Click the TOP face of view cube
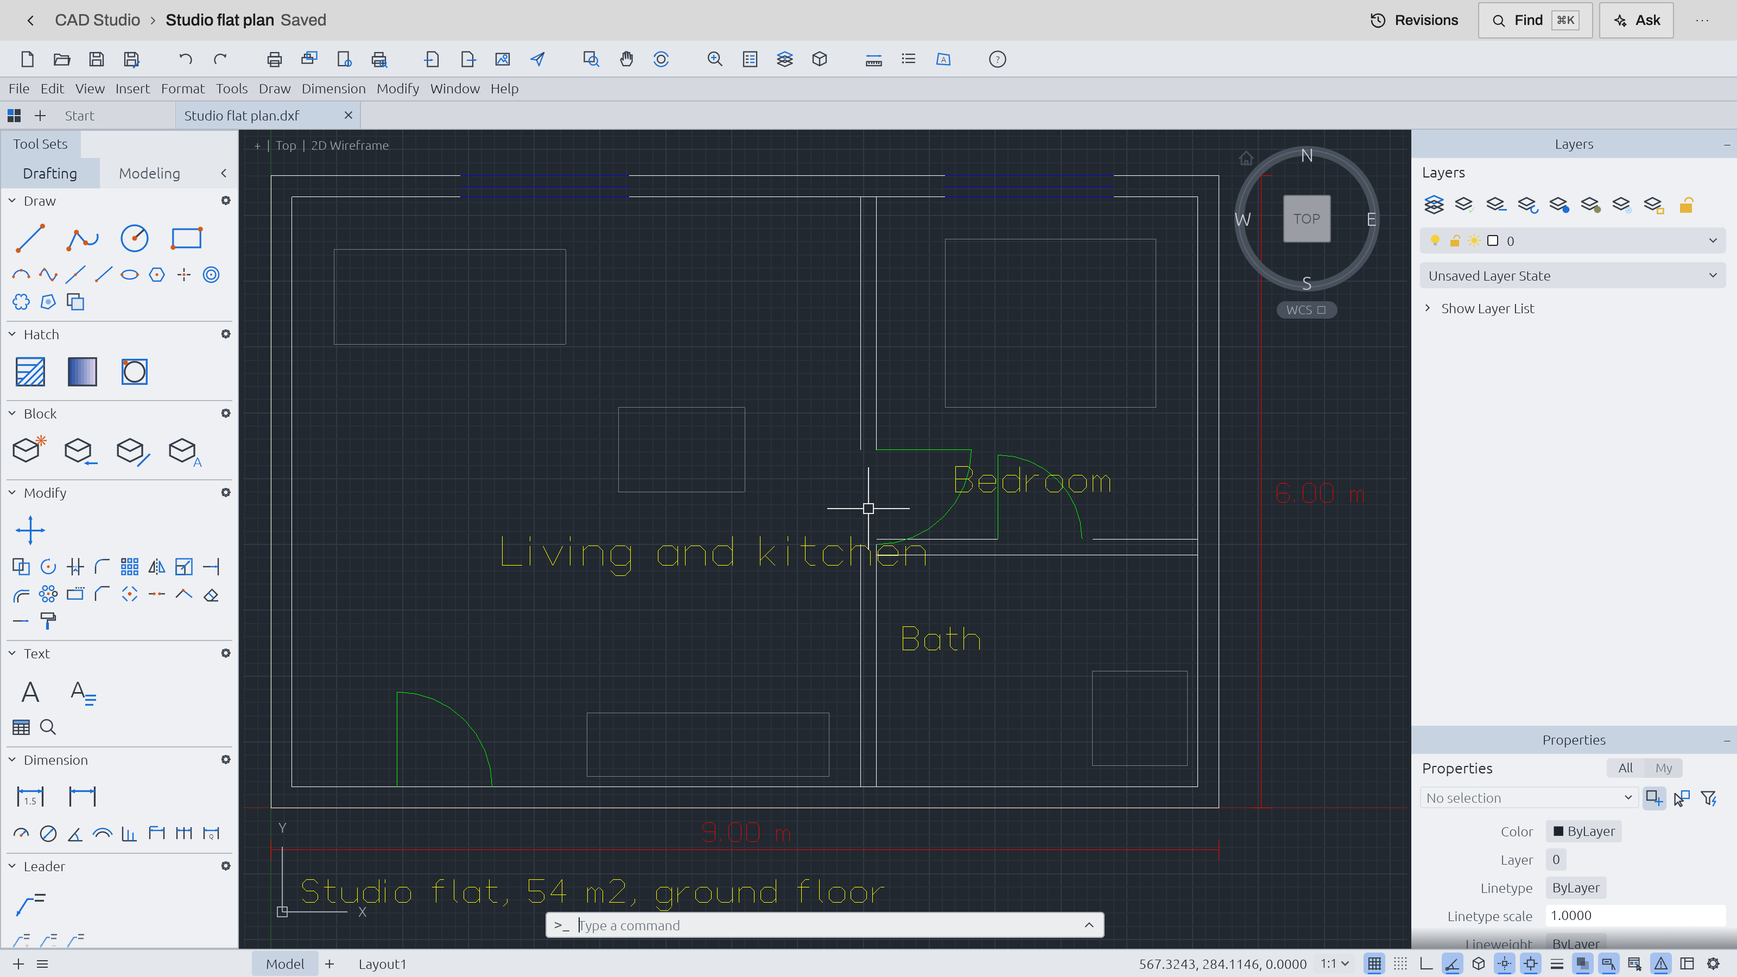1737x977 pixels. tap(1306, 218)
